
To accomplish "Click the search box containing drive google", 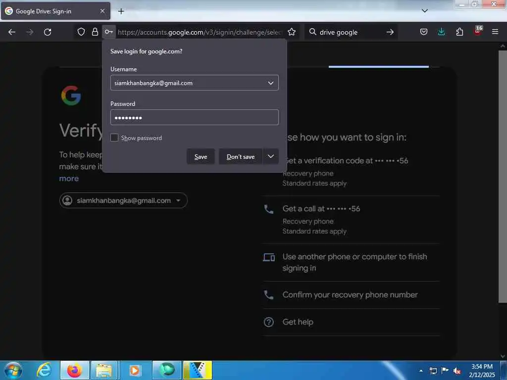I will tap(351, 32).
